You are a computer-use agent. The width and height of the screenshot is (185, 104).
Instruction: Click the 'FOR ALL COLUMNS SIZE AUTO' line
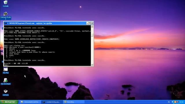(x=22, y=33)
